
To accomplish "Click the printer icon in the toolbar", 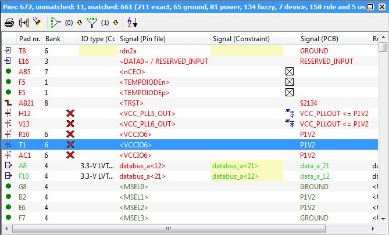I will coord(9,23).
